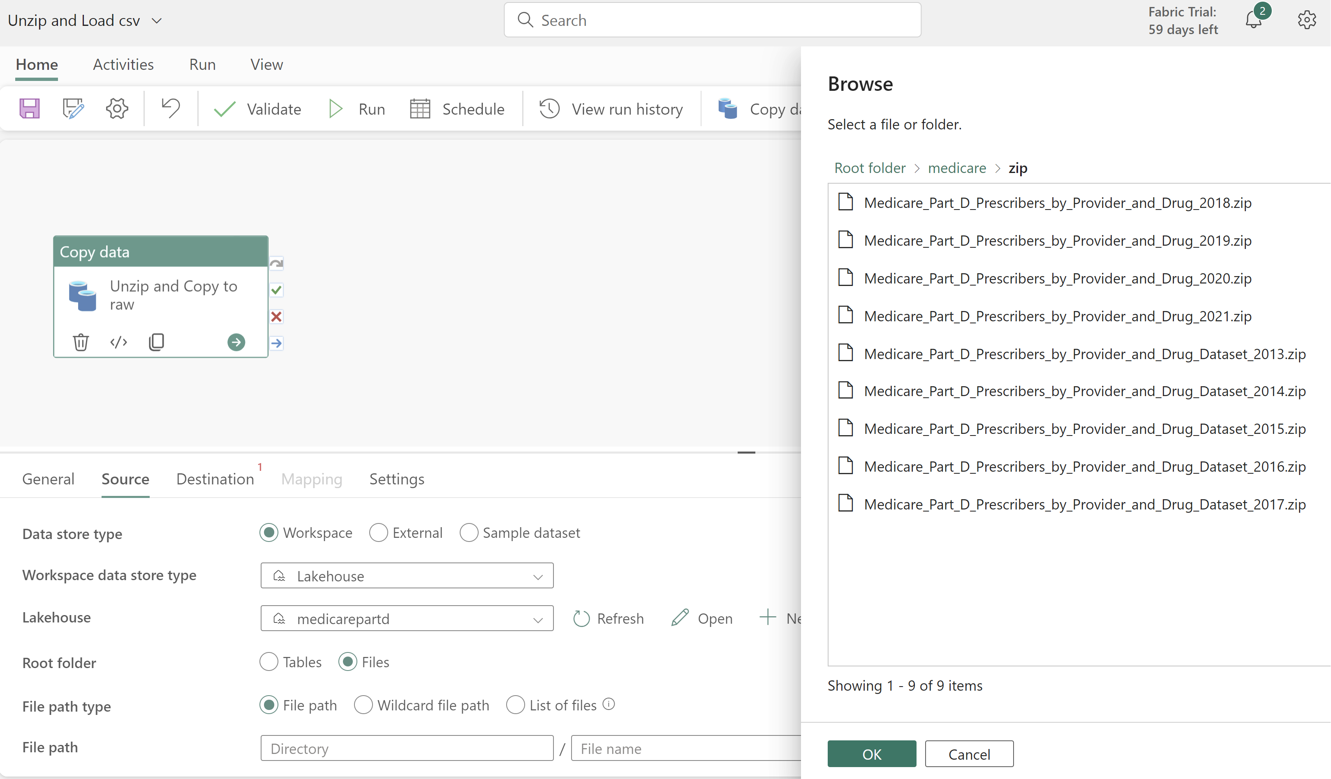Select the Wildcard file path option
1331x779 pixels.
pyautogui.click(x=363, y=705)
